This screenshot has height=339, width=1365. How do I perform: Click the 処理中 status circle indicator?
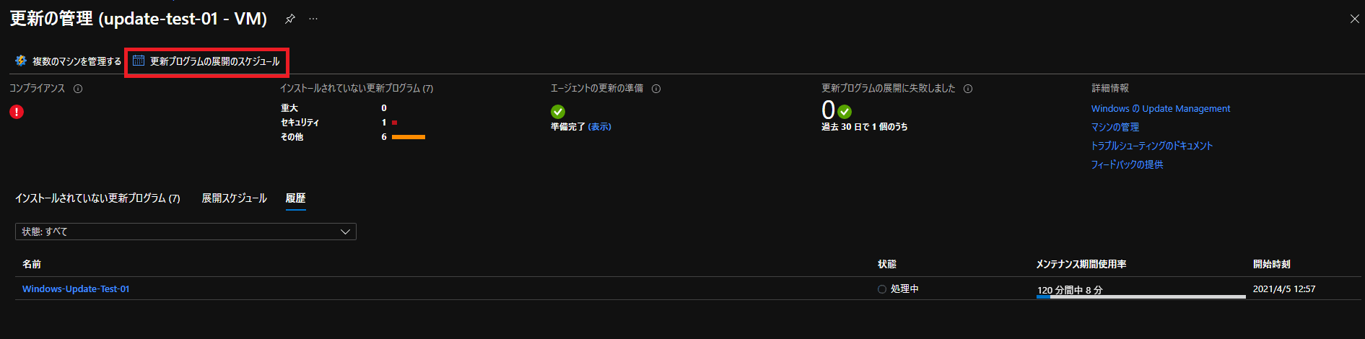(x=882, y=289)
